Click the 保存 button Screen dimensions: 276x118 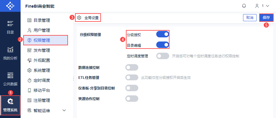[x=266, y=18]
